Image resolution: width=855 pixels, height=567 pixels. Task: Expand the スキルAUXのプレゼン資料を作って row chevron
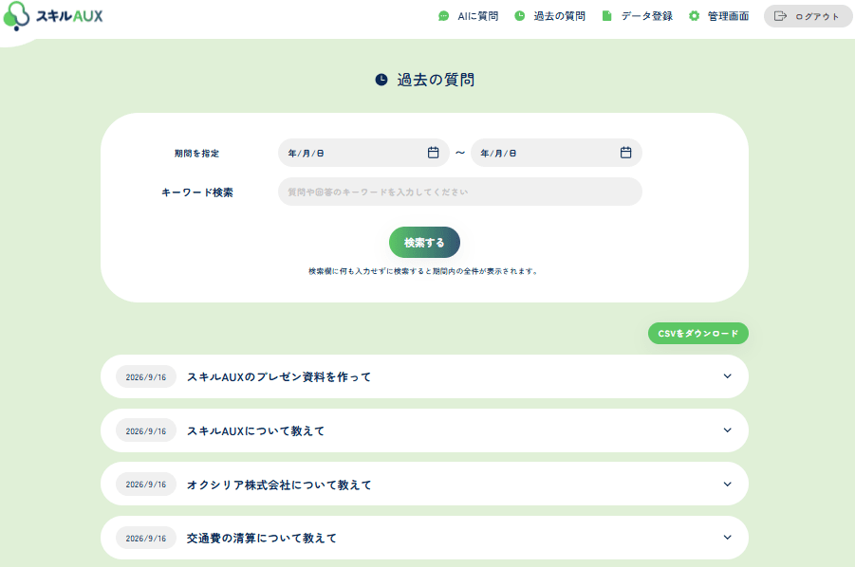[x=728, y=376]
